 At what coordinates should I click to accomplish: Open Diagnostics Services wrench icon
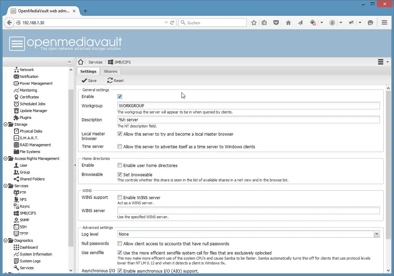16,268
